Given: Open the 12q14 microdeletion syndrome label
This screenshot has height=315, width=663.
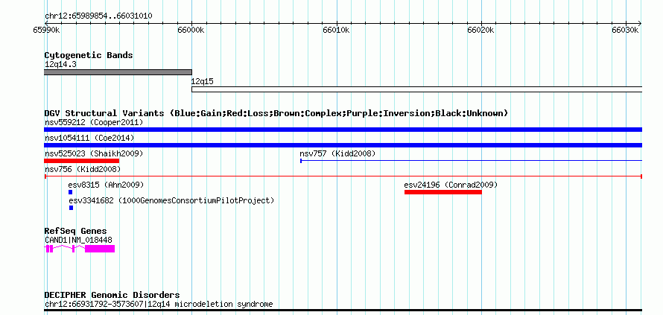Looking at the screenshot, I should pyautogui.click(x=159, y=304).
